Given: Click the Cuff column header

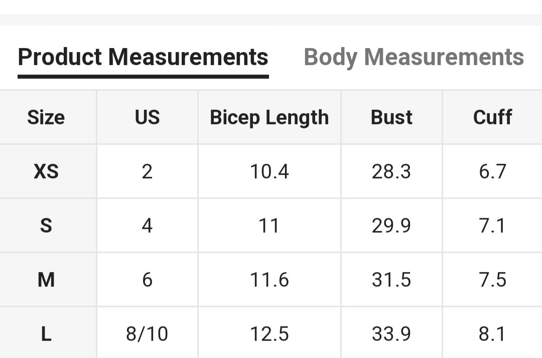Looking at the screenshot, I should pos(493,117).
